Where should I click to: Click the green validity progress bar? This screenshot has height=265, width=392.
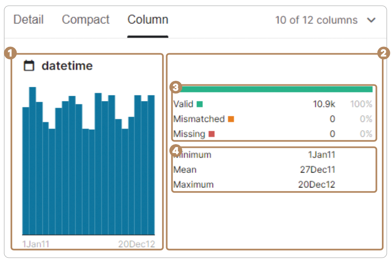(x=273, y=89)
